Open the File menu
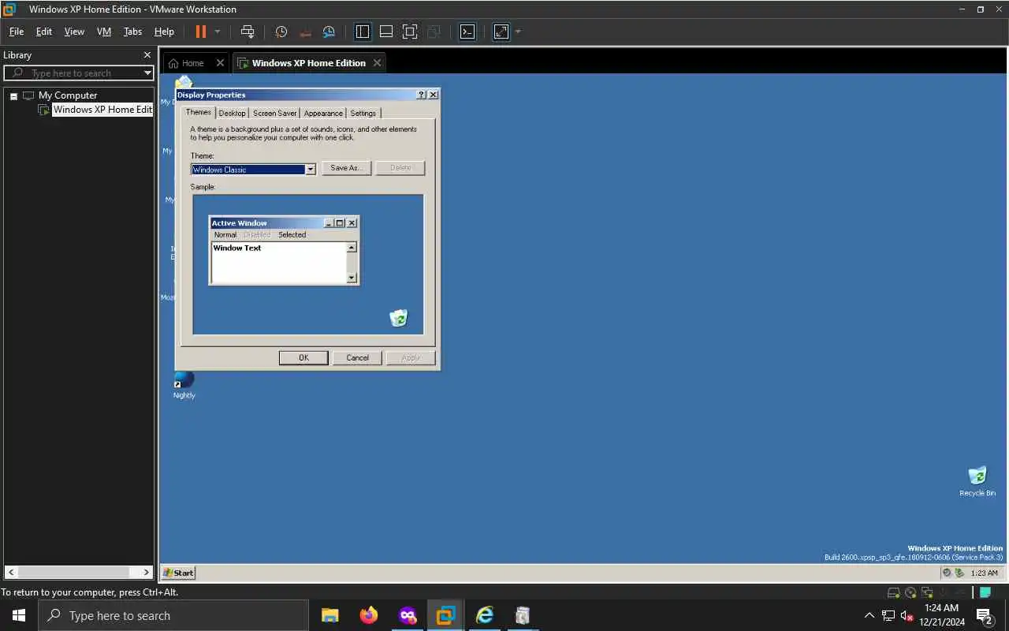Viewport: 1009px width, 631px height. point(17,32)
